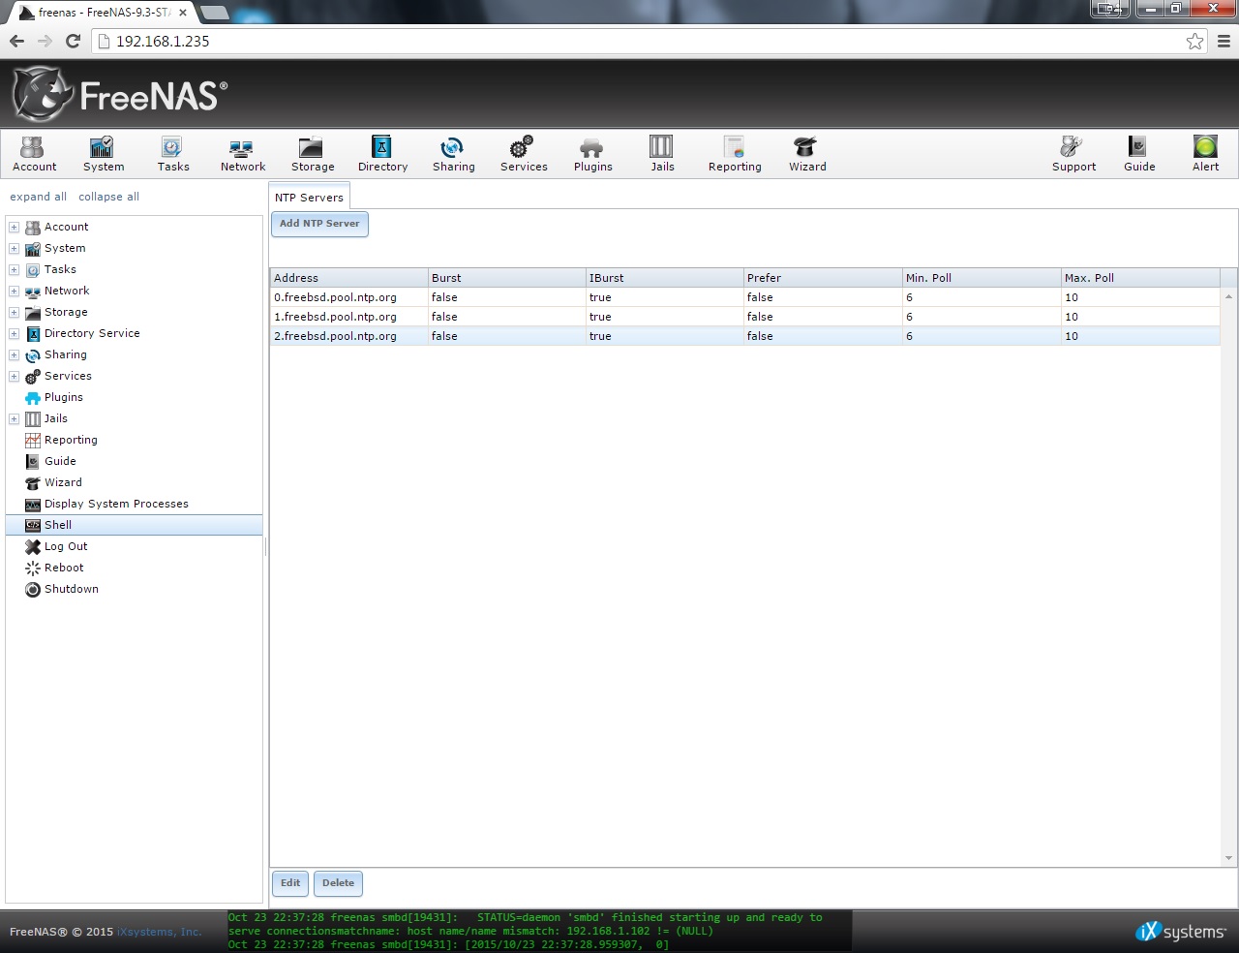1239x953 pixels.
Task: Go back in browser history
Action: (16, 41)
